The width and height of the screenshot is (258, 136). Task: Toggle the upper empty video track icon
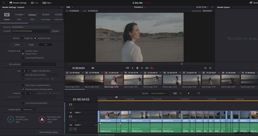point(71,105)
